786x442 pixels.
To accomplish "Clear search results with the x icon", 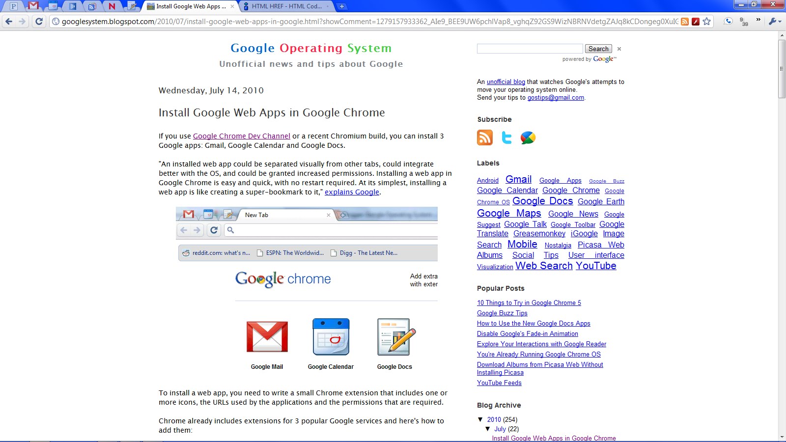I will click(619, 49).
